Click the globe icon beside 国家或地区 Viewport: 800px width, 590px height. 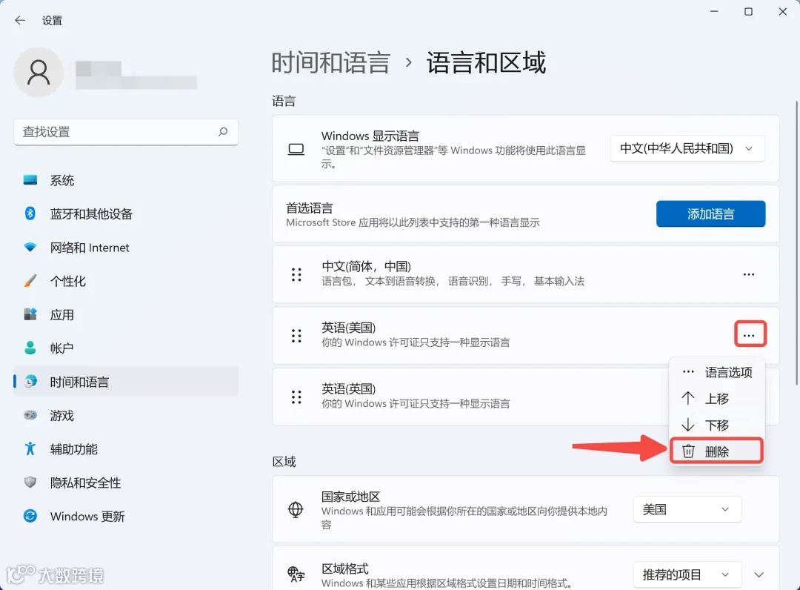coord(296,509)
